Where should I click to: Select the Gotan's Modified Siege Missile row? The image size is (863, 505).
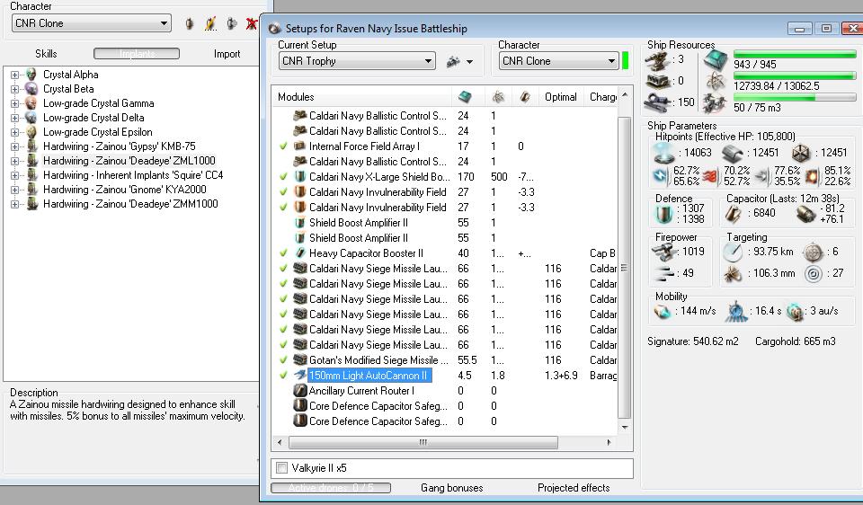pos(444,359)
